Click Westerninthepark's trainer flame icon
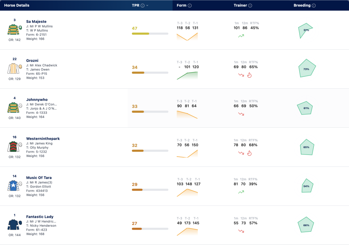This screenshot has width=349, height=245. click(x=249, y=153)
